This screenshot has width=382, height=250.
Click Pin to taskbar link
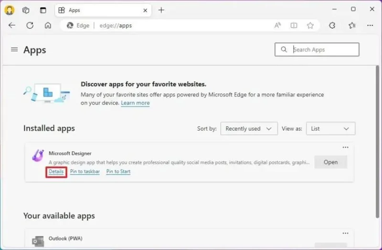point(85,171)
